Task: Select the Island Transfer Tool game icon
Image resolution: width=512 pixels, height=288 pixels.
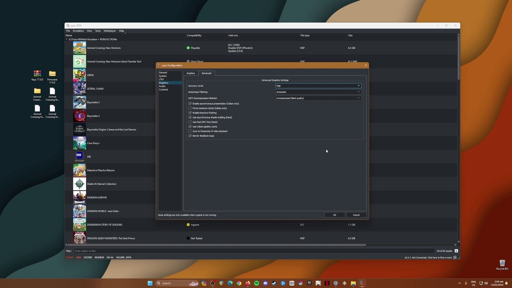Action: click(x=79, y=62)
